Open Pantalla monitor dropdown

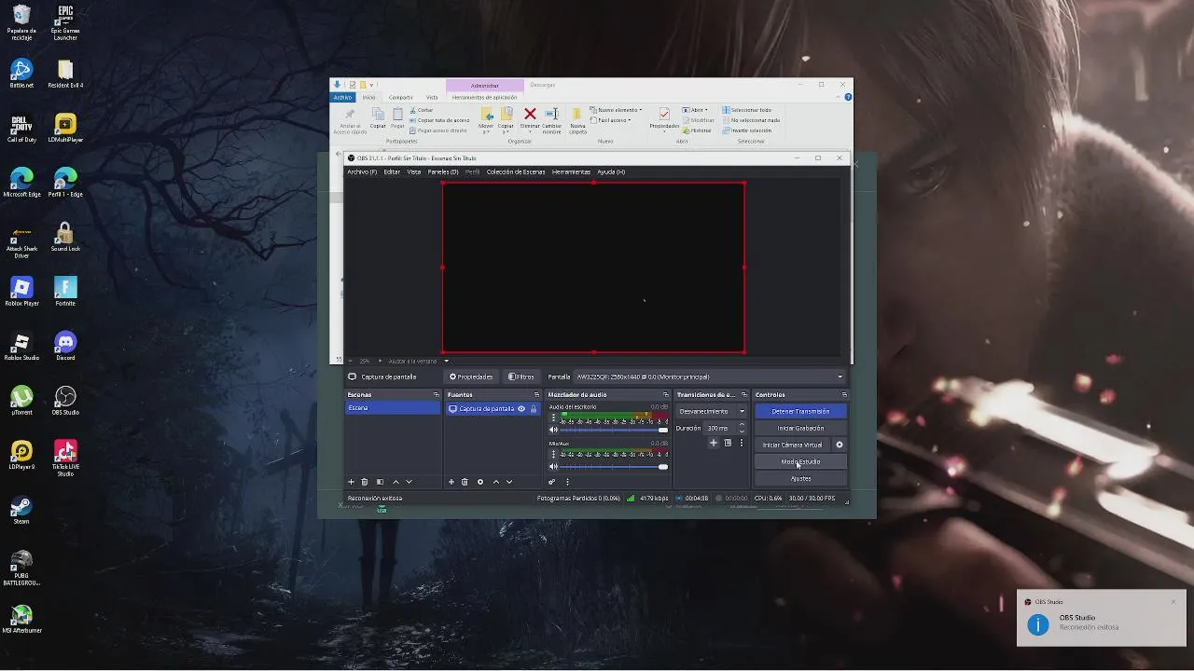[x=709, y=377]
